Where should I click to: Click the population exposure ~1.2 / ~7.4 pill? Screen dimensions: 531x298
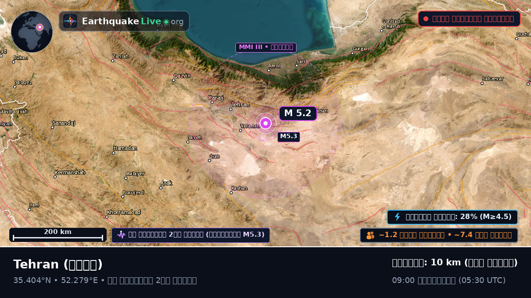pos(439,235)
